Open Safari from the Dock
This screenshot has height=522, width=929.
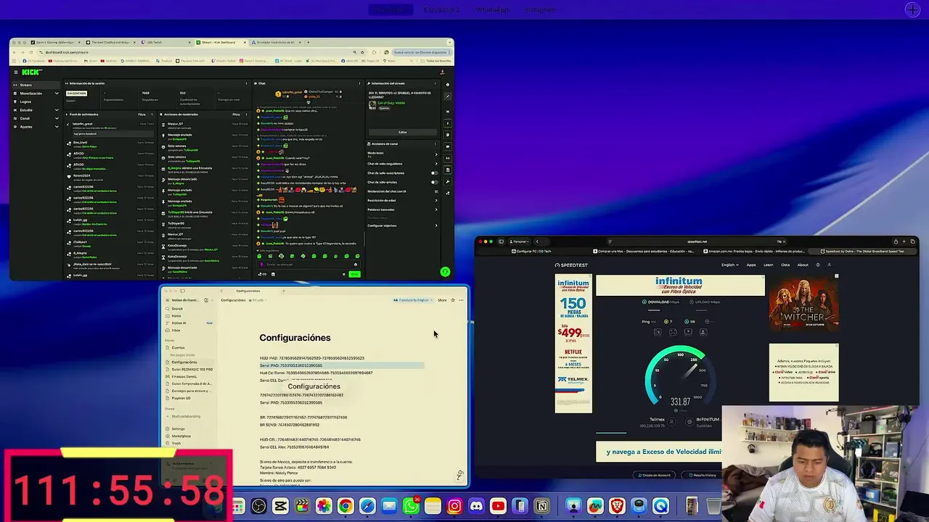367,505
